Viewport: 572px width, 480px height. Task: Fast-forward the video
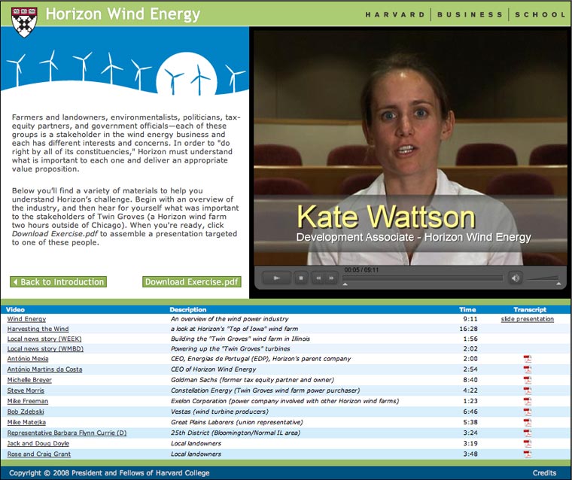coord(331,278)
